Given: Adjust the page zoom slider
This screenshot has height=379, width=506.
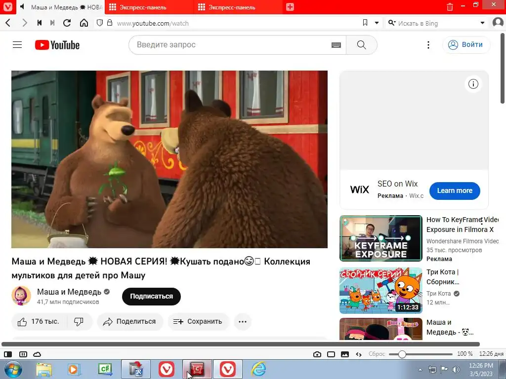Looking at the screenshot, I should coord(421,354).
